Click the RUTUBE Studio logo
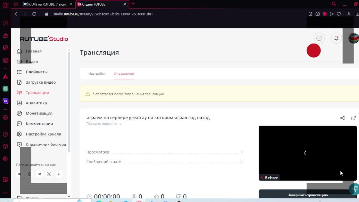 pyautogui.click(x=44, y=39)
